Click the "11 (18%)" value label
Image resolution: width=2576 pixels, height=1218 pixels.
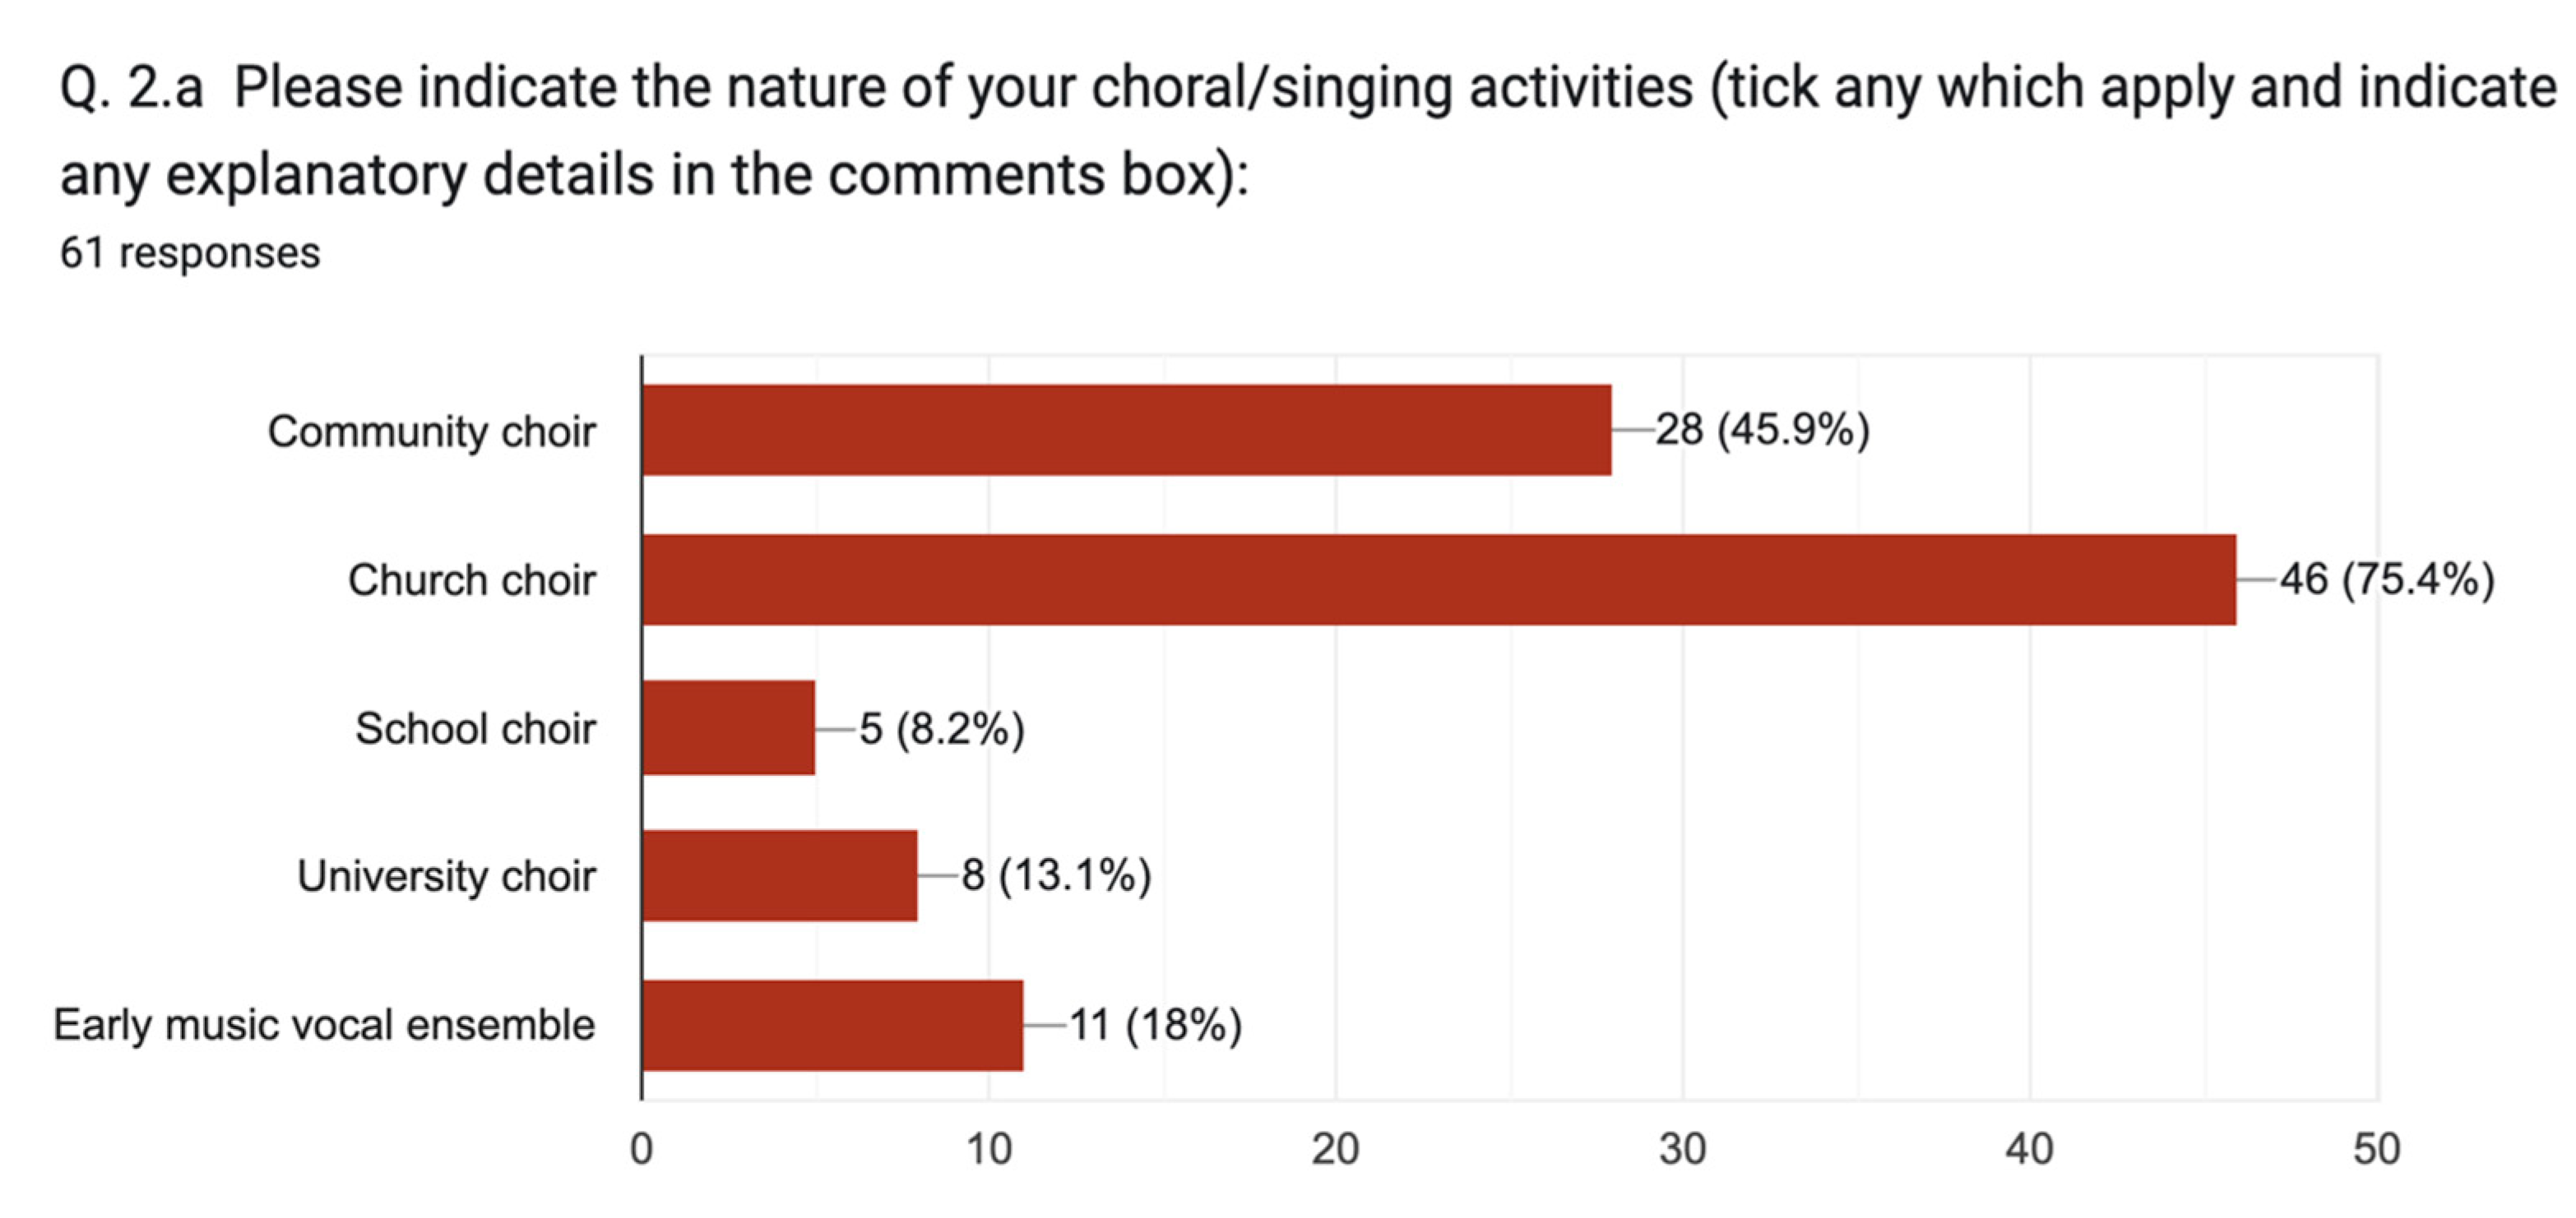(x=1155, y=1025)
